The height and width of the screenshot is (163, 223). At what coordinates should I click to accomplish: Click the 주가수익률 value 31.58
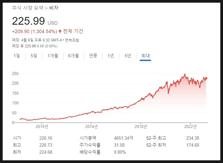[119, 145]
